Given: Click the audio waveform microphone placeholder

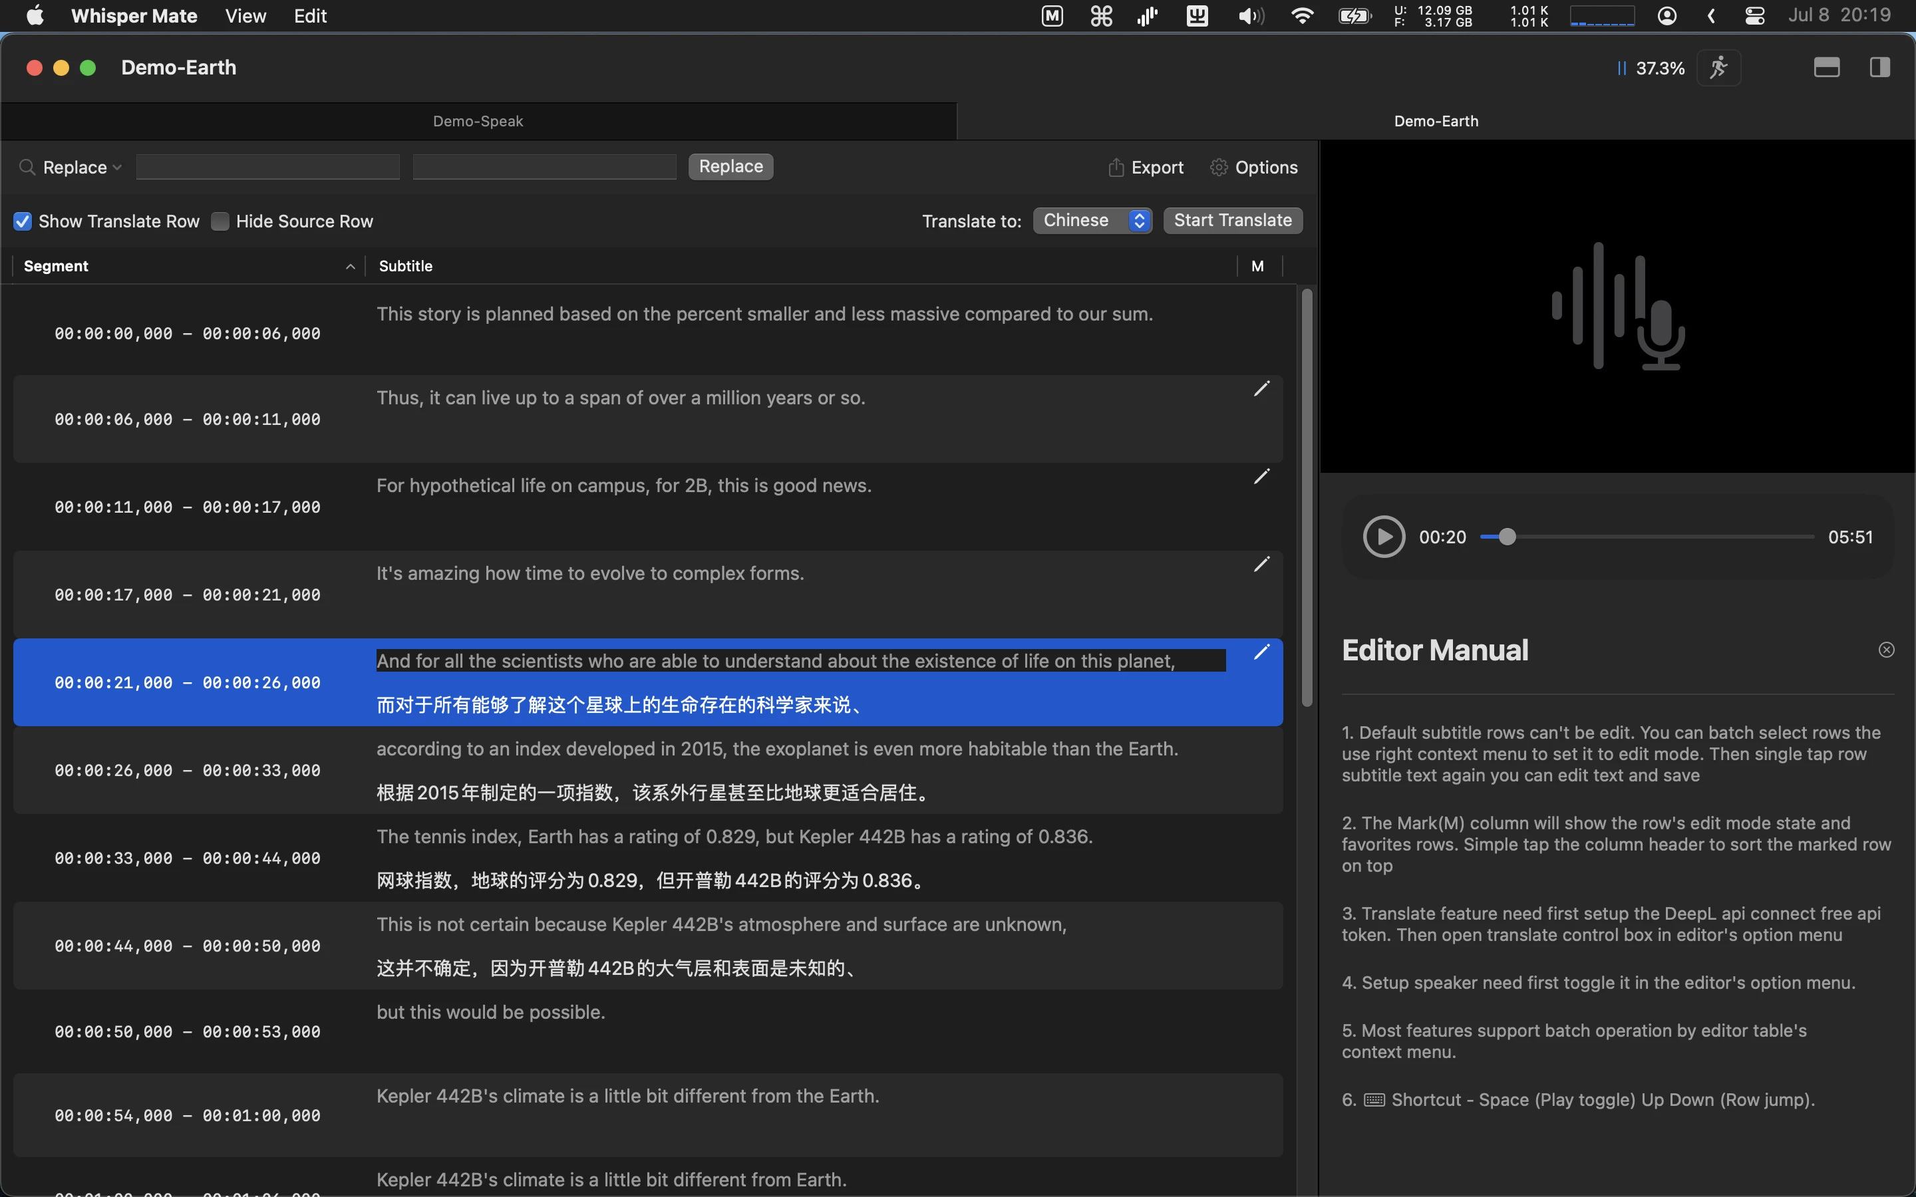Looking at the screenshot, I should pos(1617,307).
